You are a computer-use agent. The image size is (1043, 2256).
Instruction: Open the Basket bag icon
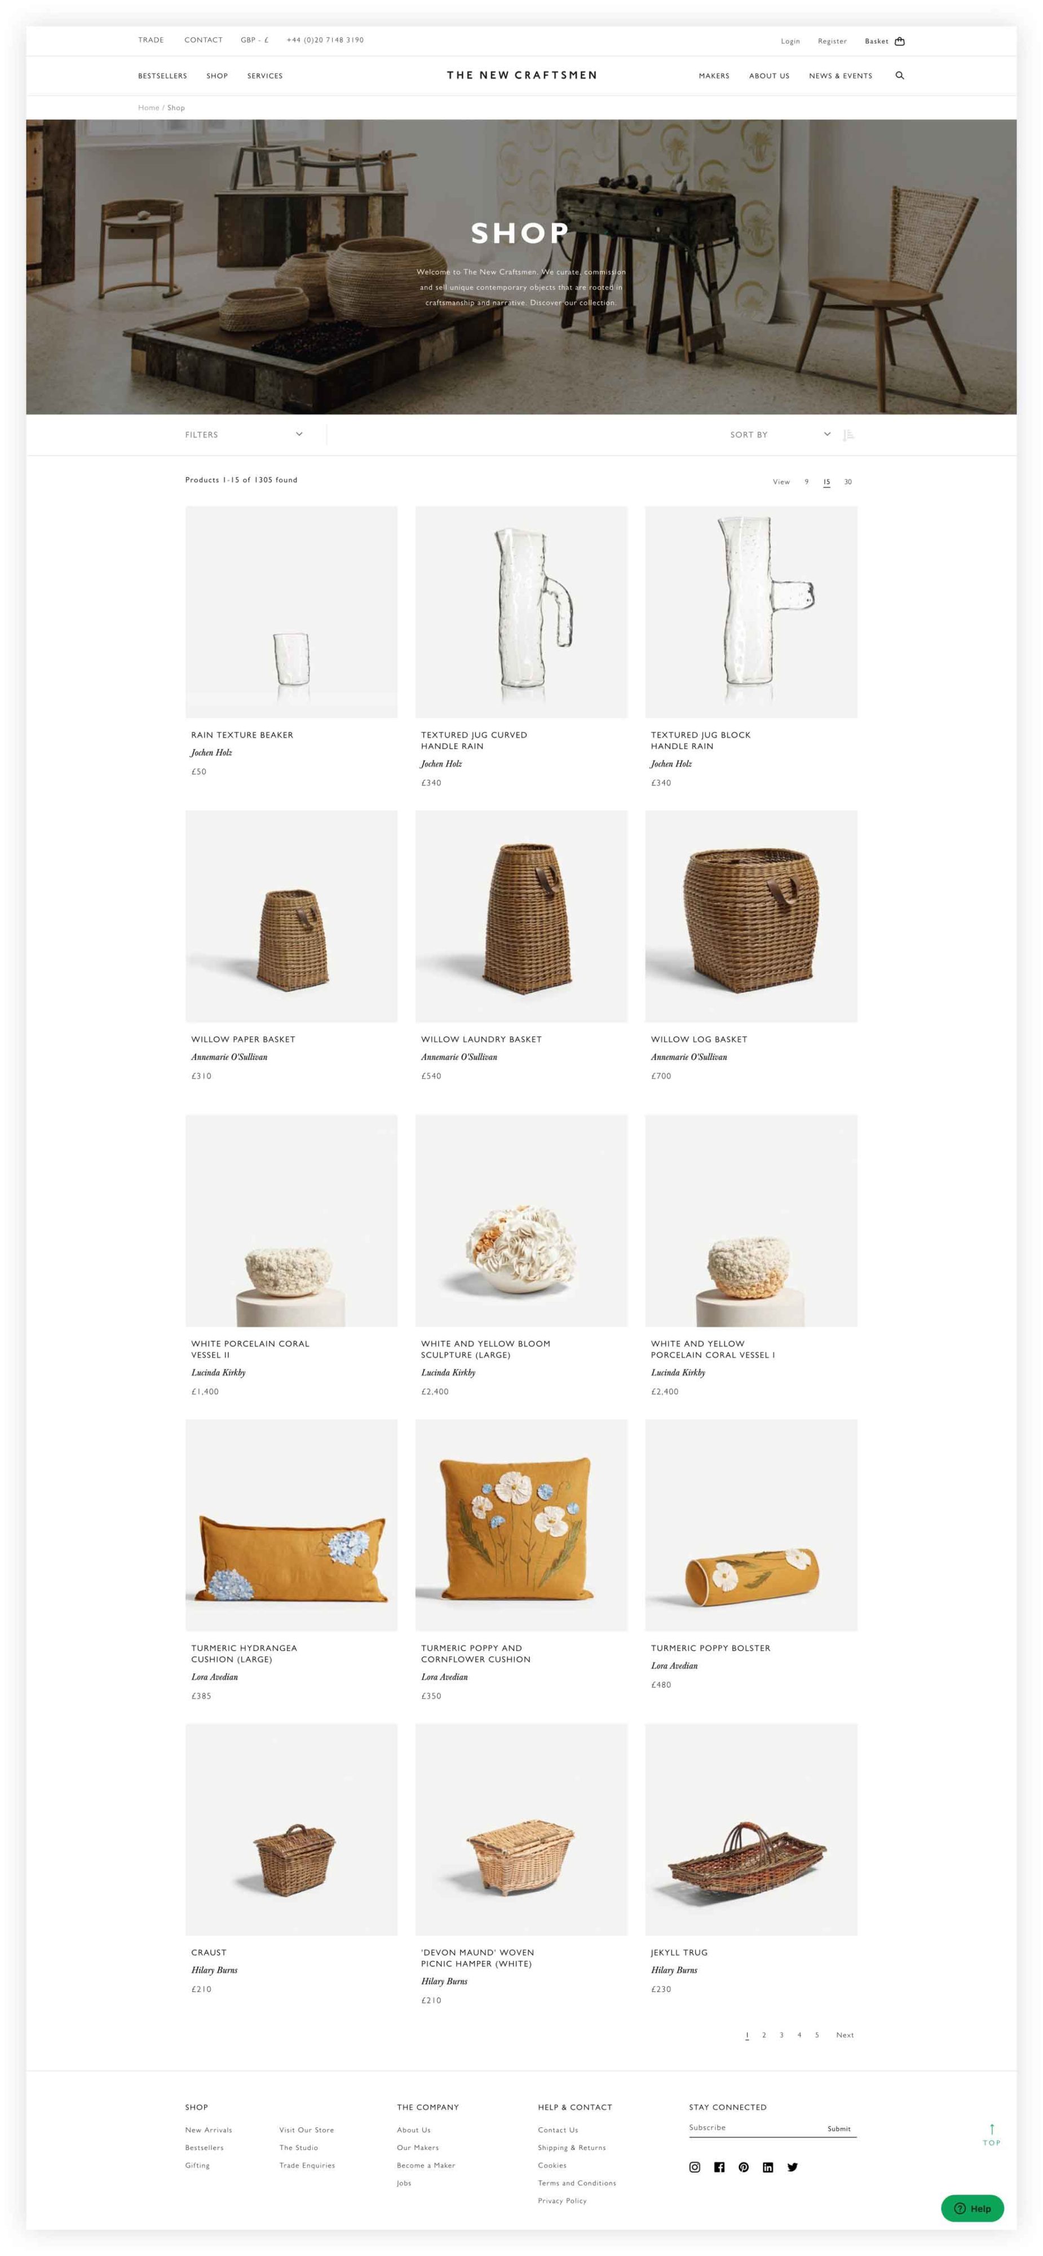point(899,41)
